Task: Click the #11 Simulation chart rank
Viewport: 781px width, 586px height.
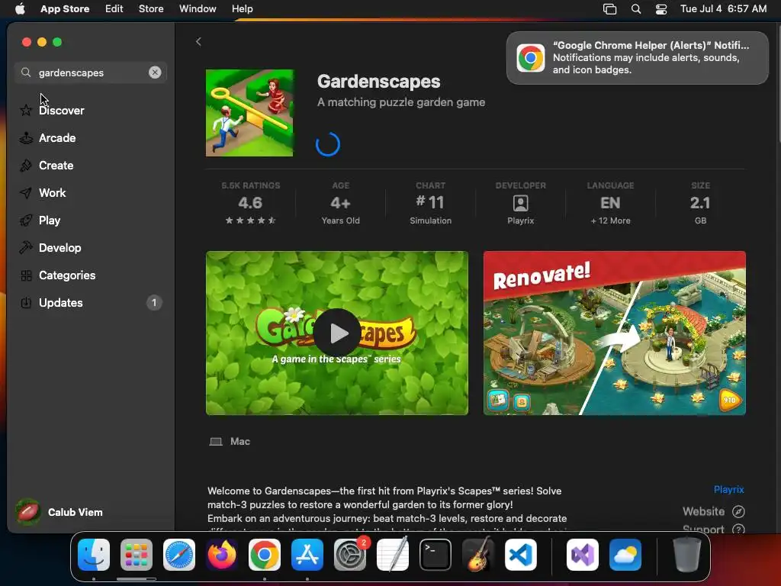Action: click(x=430, y=203)
